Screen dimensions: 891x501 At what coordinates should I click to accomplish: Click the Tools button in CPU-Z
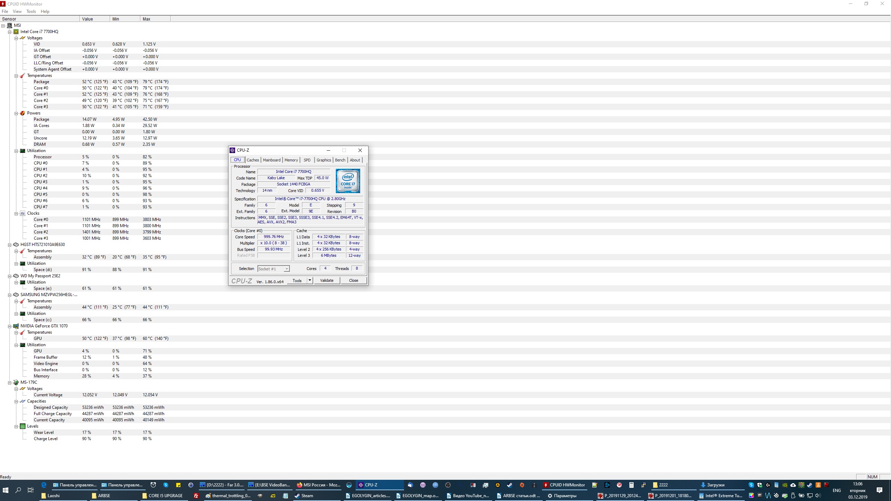pyautogui.click(x=297, y=280)
